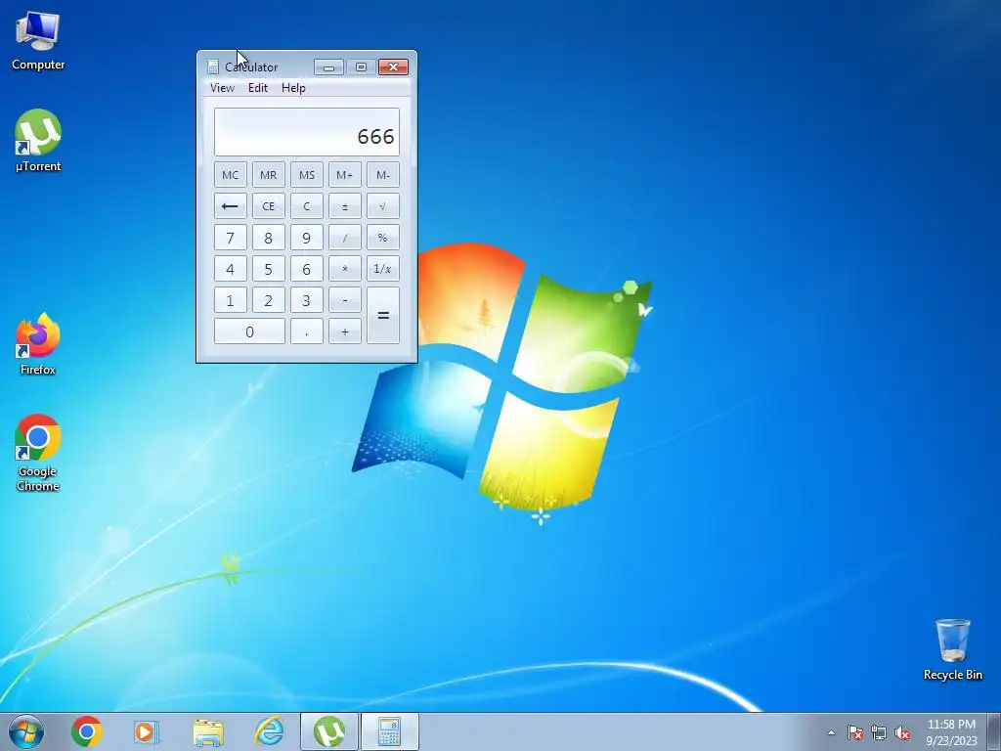
Task: Click the Calculator title bar icon
Action: click(213, 66)
